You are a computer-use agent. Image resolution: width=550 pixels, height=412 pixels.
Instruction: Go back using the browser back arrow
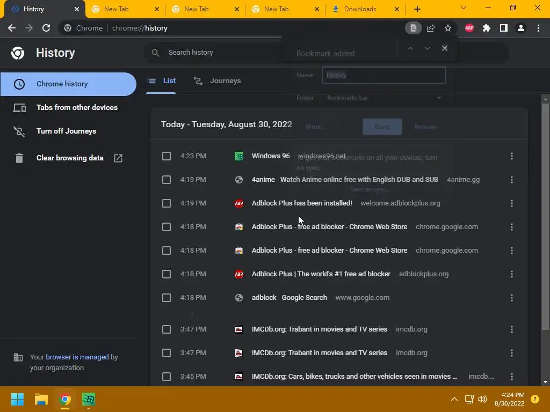(x=12, y=28)
